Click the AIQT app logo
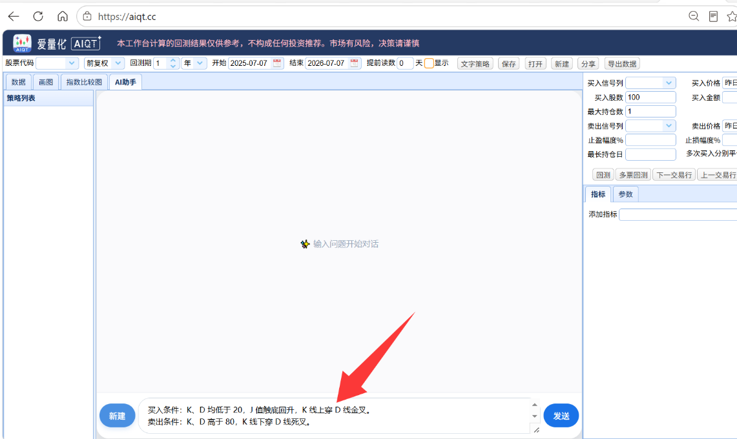 point(22,43)
